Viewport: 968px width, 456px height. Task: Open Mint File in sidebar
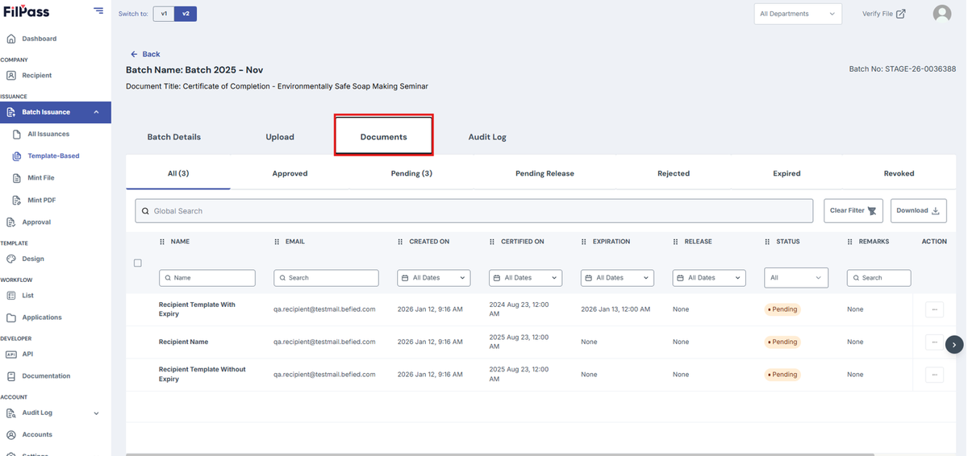41,178
